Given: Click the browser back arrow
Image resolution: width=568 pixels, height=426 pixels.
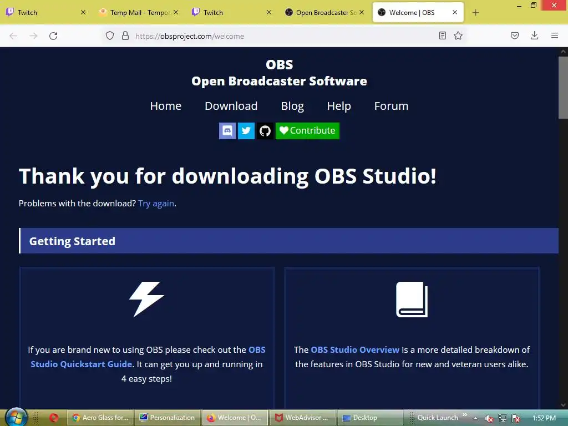Looking at the screenshot, I should [x=13, y=36].
